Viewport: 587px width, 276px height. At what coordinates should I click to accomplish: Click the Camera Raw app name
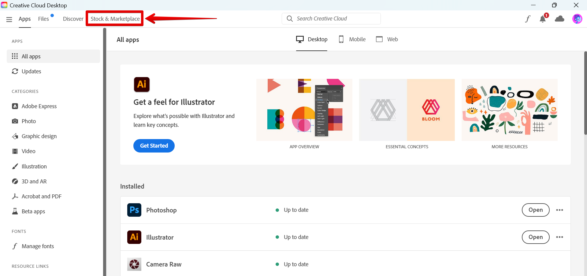(164, 264)
